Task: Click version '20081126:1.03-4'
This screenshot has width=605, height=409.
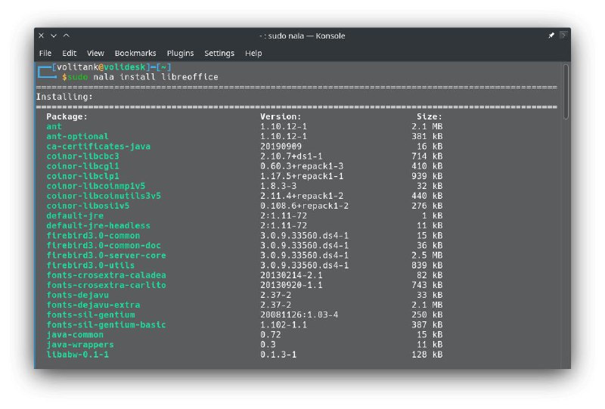Action: 299,314
